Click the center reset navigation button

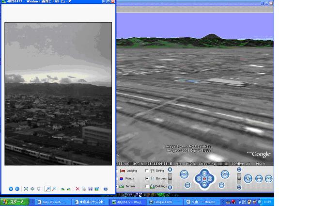[x=204, y=179]
